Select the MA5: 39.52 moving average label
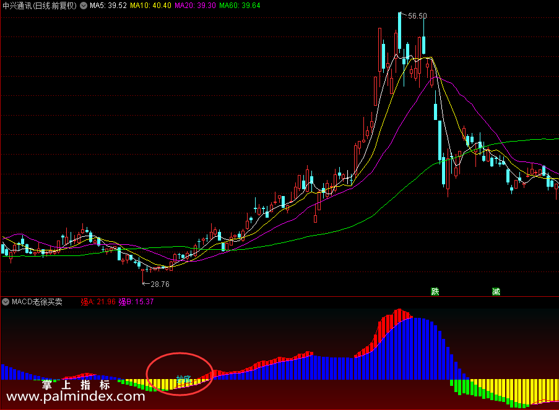The image size is (559, 410). [x=108, y=6]
